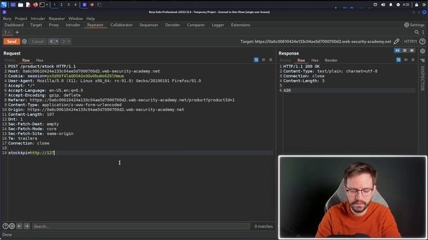Open the Repeater help icon
The image size is (428, 240).
coord(422,41)
